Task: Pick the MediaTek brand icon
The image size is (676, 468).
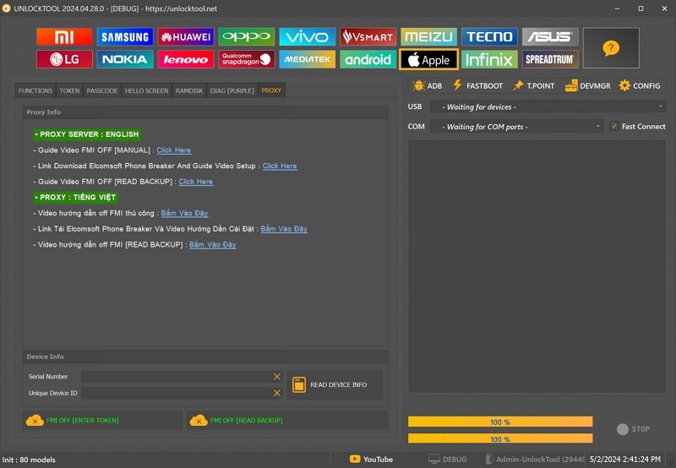Action: (307, 59)
